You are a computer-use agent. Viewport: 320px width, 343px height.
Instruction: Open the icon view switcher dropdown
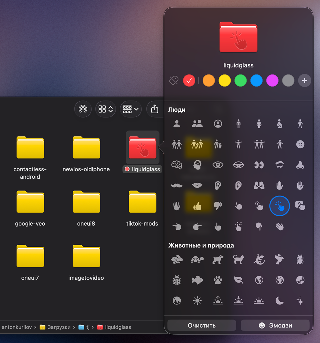point(106,109)
